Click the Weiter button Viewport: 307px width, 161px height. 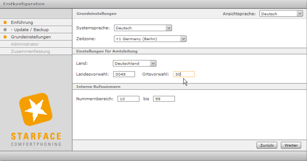coord(291,145)
